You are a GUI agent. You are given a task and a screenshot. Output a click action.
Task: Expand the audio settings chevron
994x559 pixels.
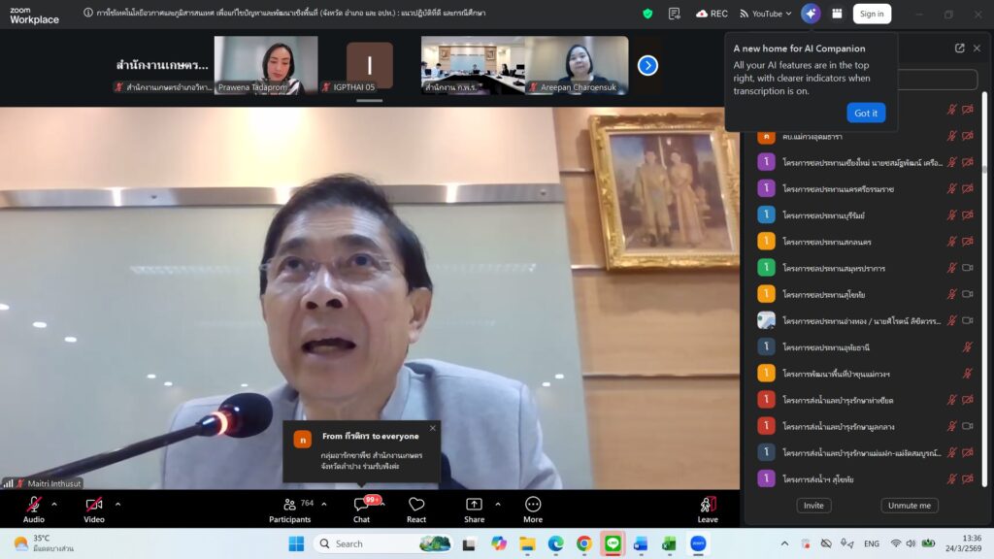[x=54, y=504]
